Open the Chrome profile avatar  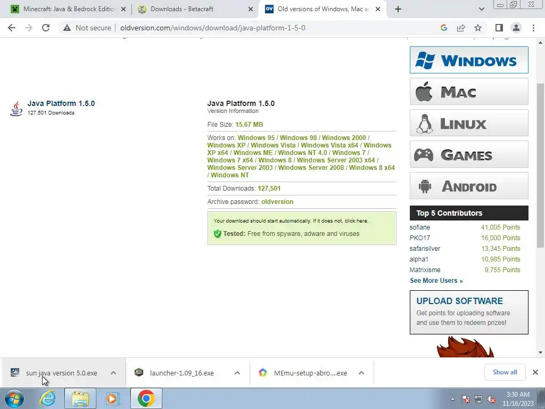pos(516,28)
